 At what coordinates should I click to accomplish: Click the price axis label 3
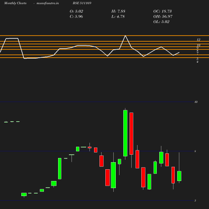point(195,201)
